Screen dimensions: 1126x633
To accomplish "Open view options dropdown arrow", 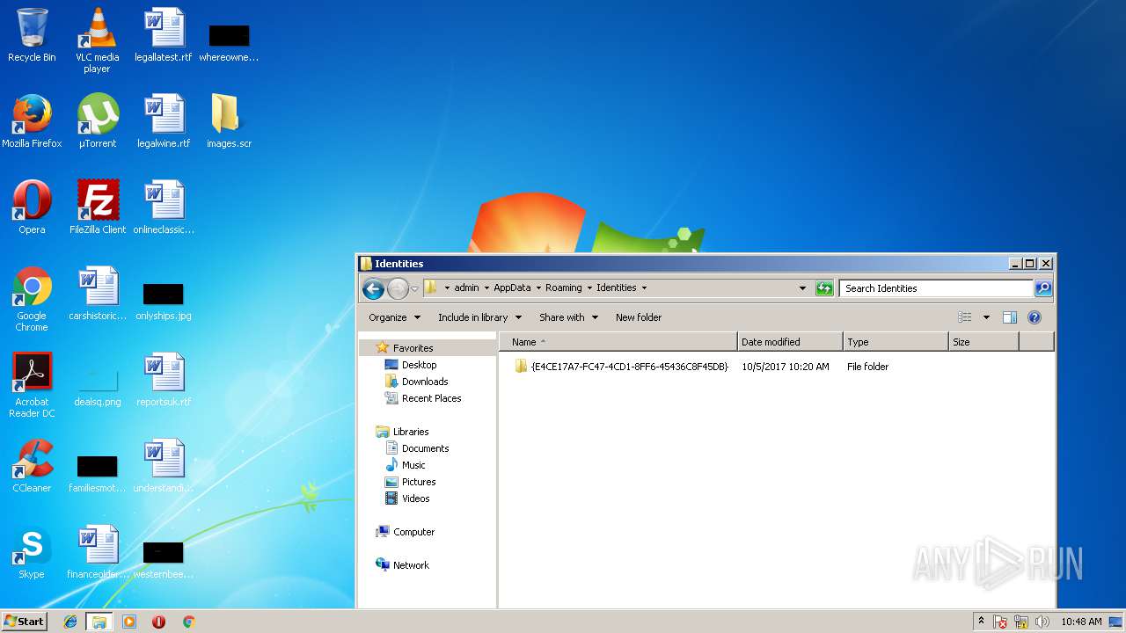I will click(986, 317).
